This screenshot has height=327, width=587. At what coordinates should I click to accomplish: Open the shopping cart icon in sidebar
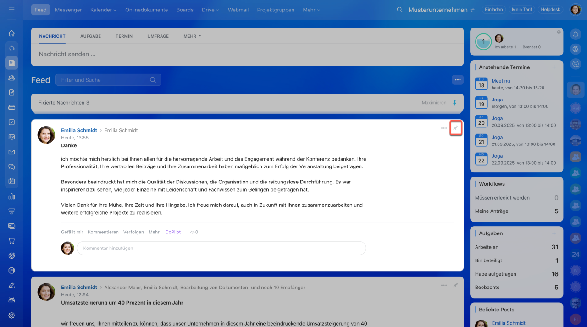[11, 241]
